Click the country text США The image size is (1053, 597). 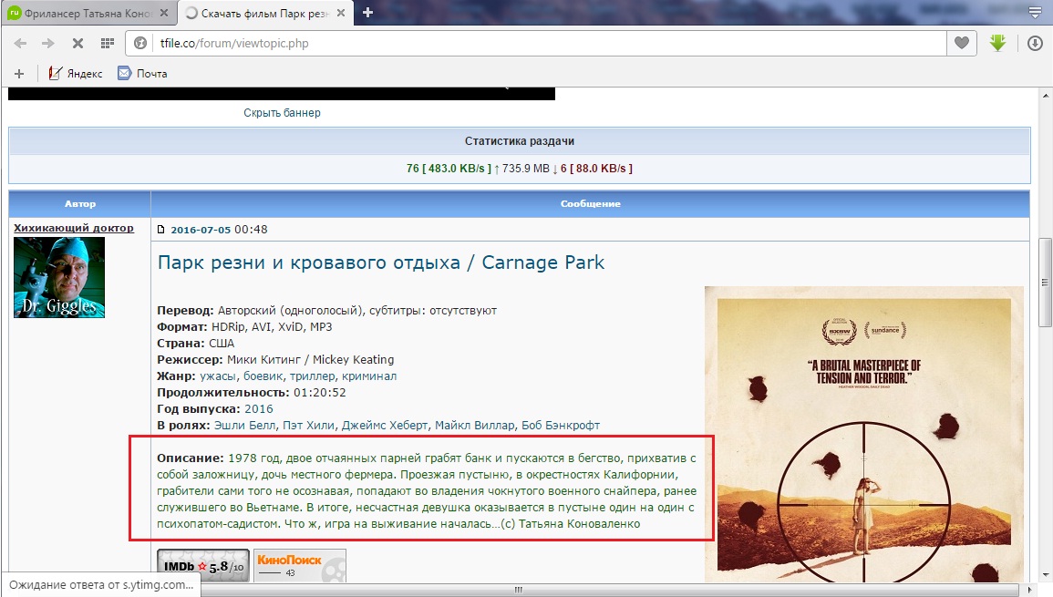[222, 343]
